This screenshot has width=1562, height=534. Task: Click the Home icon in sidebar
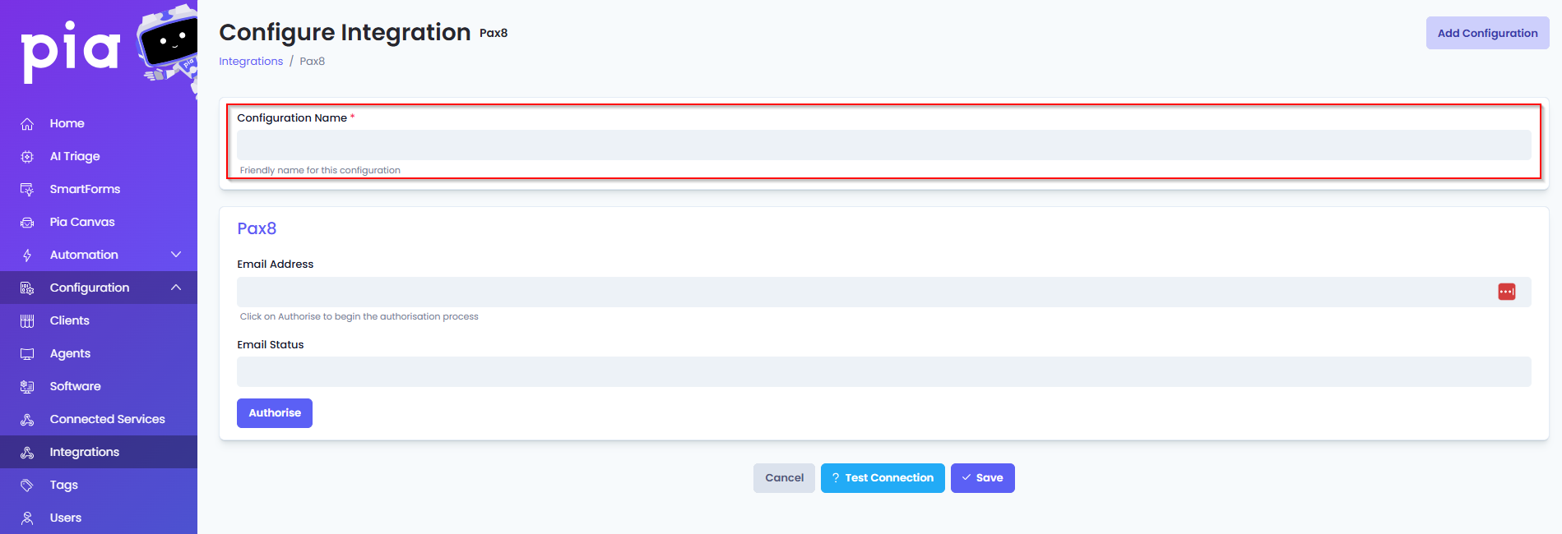click(27, 124)
